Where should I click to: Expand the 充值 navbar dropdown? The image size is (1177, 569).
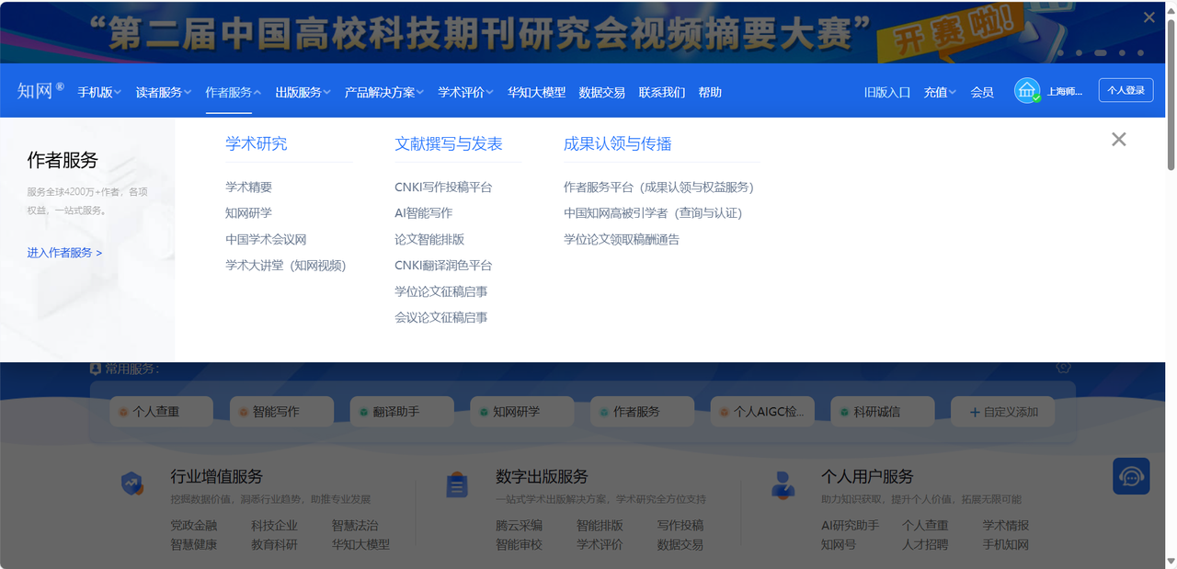point(941,92)
